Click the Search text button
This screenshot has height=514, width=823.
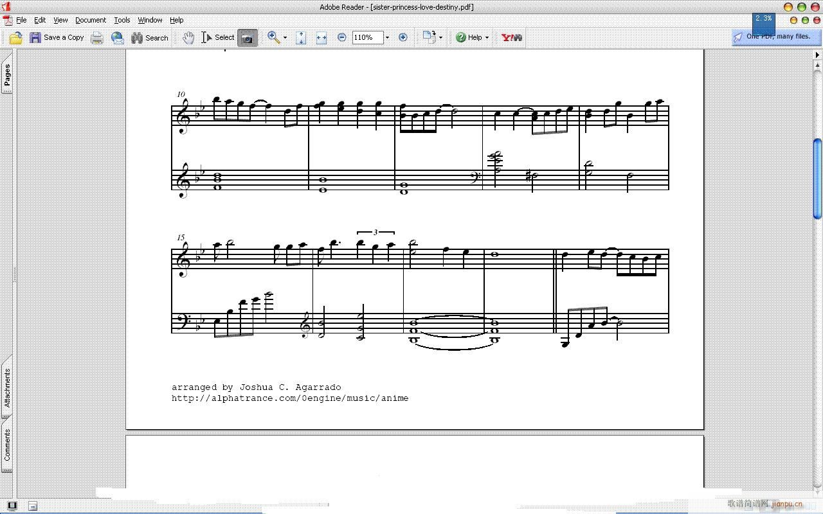[x=156, y=38]
